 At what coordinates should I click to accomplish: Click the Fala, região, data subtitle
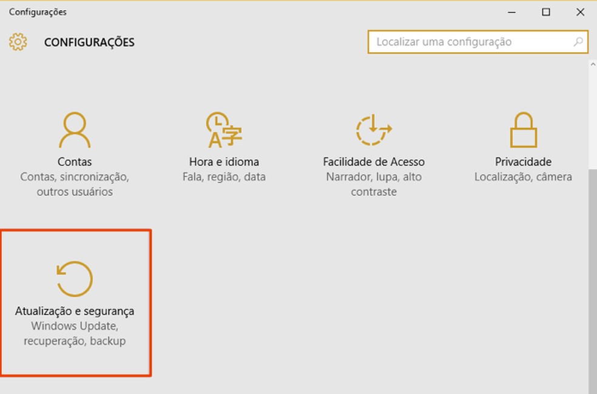coord(224,177)
